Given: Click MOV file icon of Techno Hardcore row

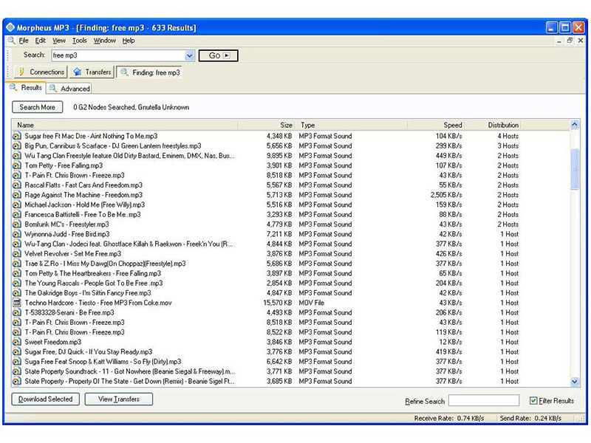Looking at the screenshot, I should (x=16, y=303).
